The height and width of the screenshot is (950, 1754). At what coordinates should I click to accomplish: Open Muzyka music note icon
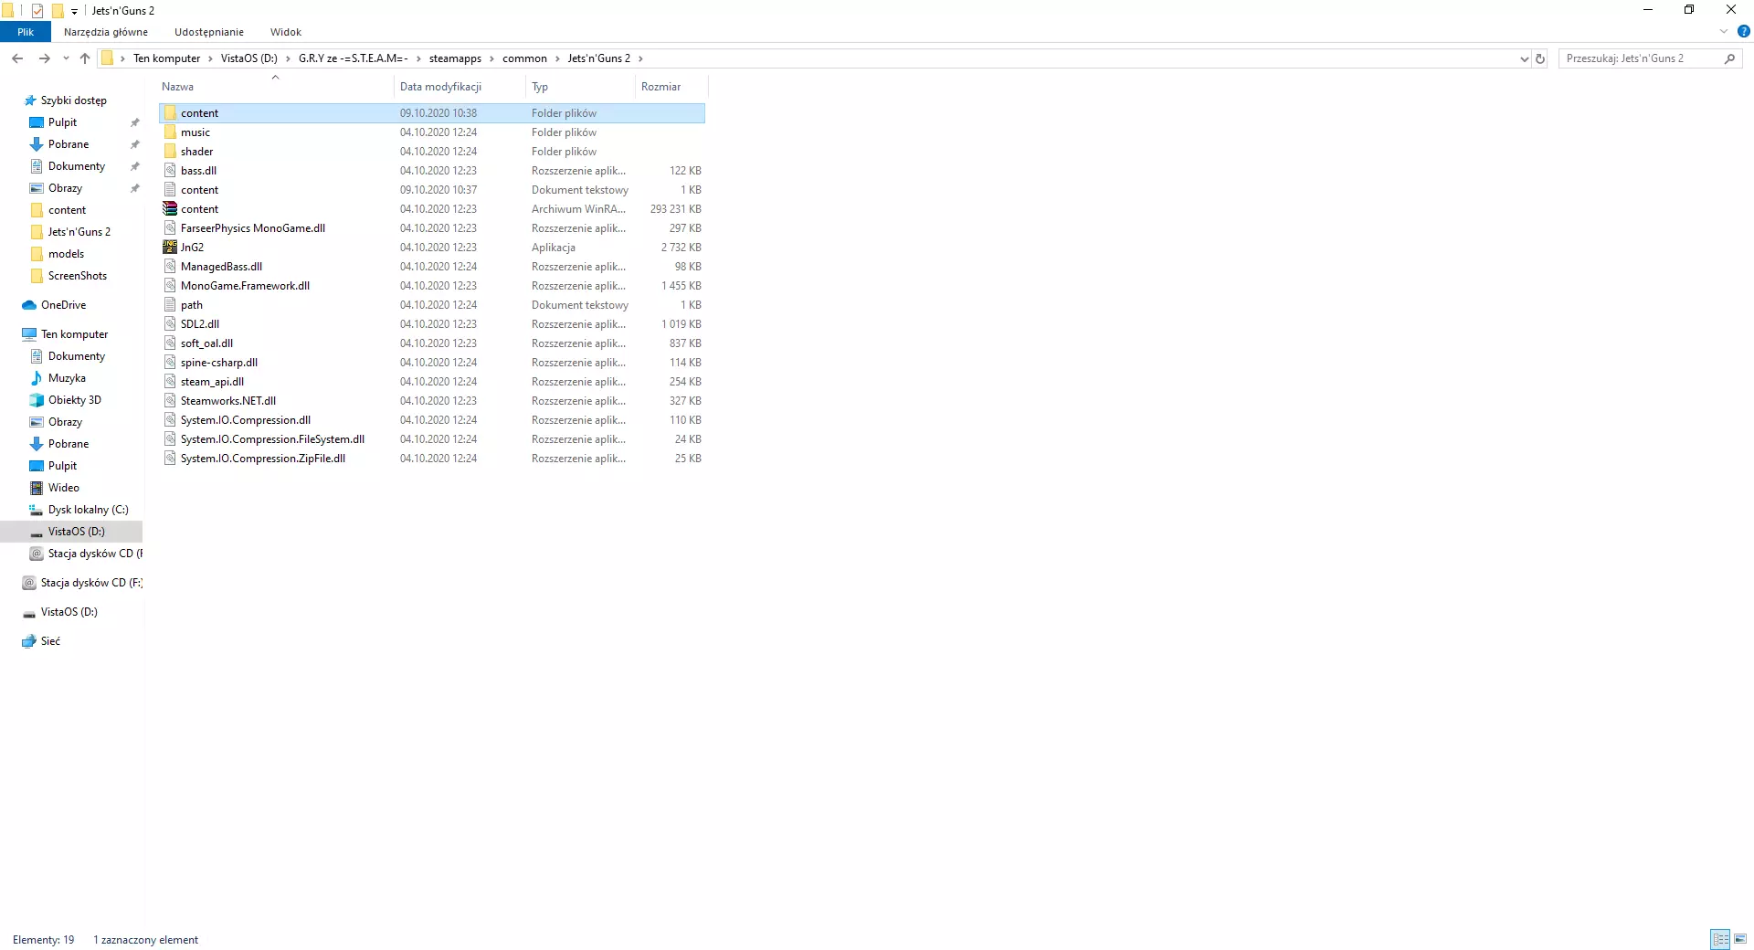tap(37, 378)
